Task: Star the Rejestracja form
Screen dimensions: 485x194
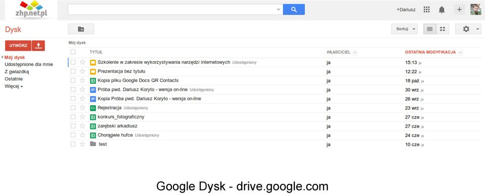Action: [82, 108]
